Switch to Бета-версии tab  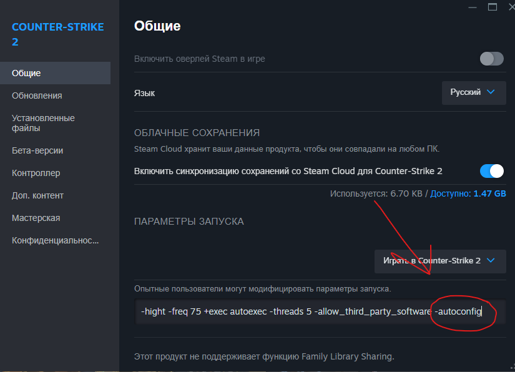click(37, 150)
